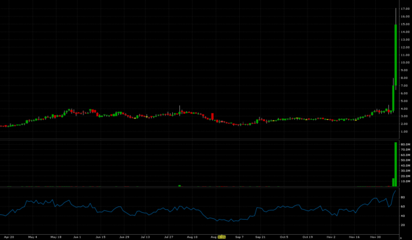Click the 11.00 price axis label
This screenshot has width=412, height=240.
pyautogui.click(x=405, y=55)
